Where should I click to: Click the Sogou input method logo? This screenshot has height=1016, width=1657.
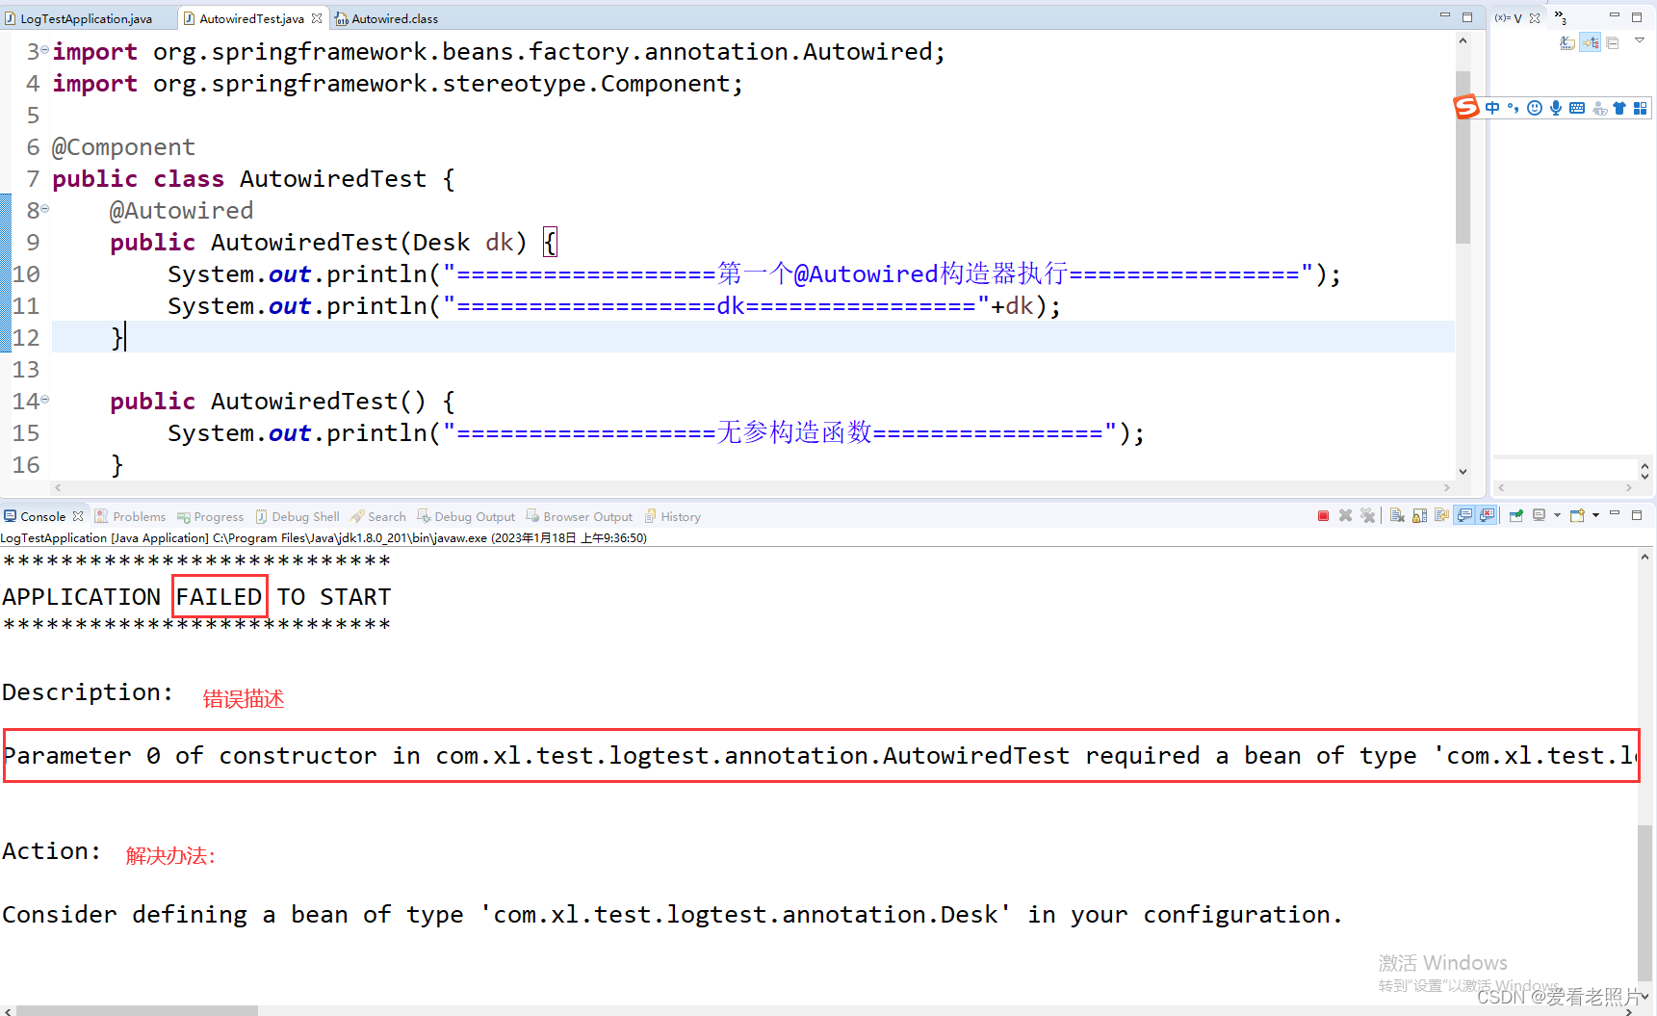point(1466,107)
